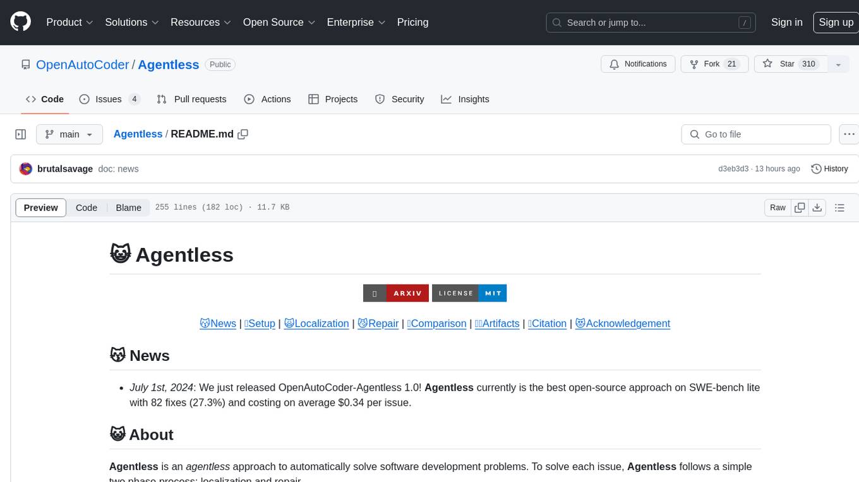Focus the Go to file field

click(756, 134)
